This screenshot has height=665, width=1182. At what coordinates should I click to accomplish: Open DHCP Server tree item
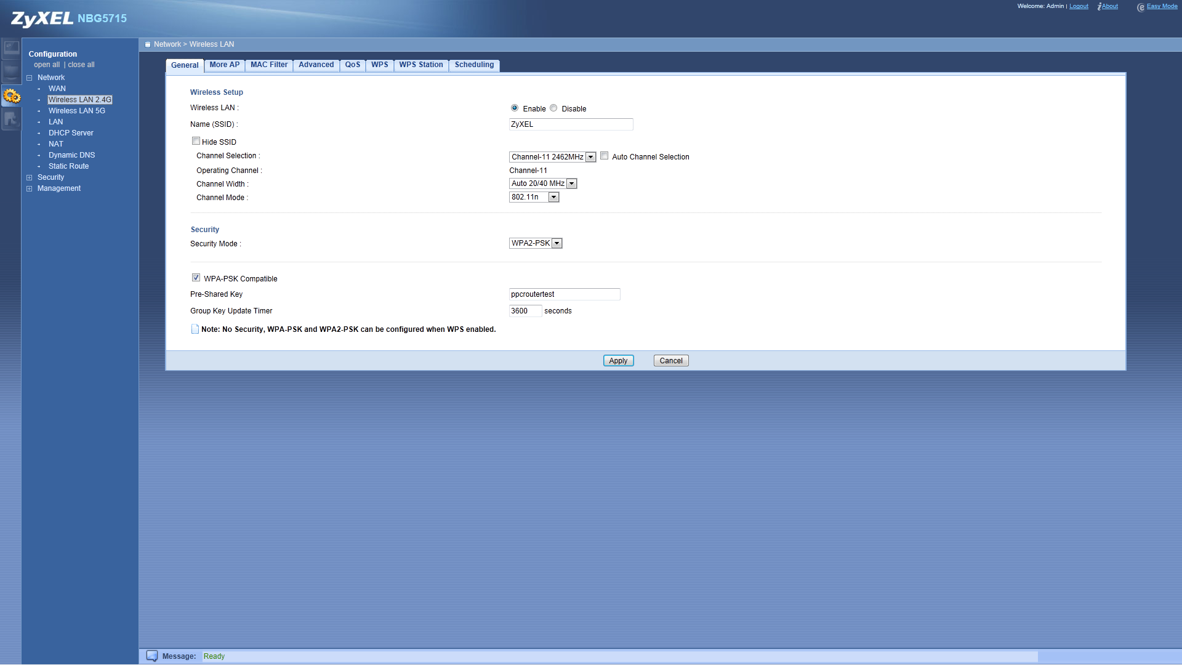point(71,133)
